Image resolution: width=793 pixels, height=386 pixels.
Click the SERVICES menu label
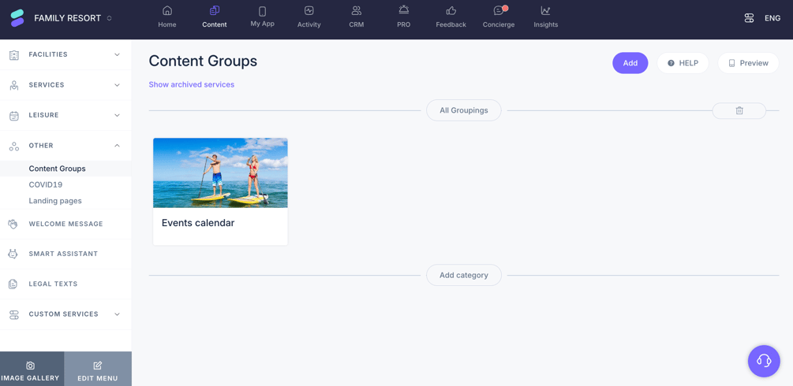47,85
